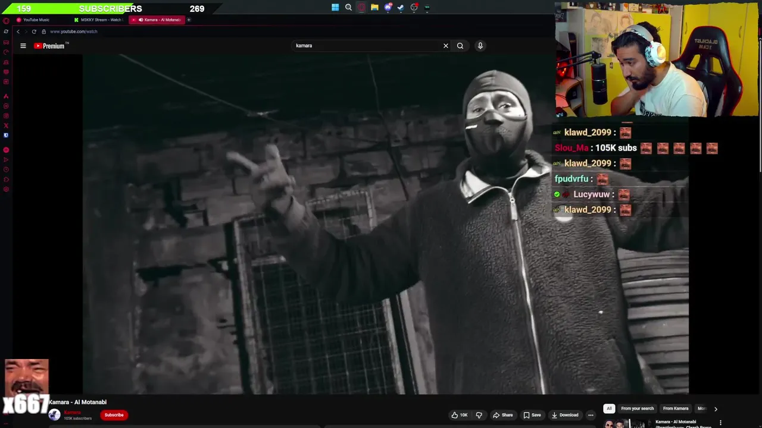Open the Kamara channel name link
Screen dimensions: 762x428
point(72,412)
